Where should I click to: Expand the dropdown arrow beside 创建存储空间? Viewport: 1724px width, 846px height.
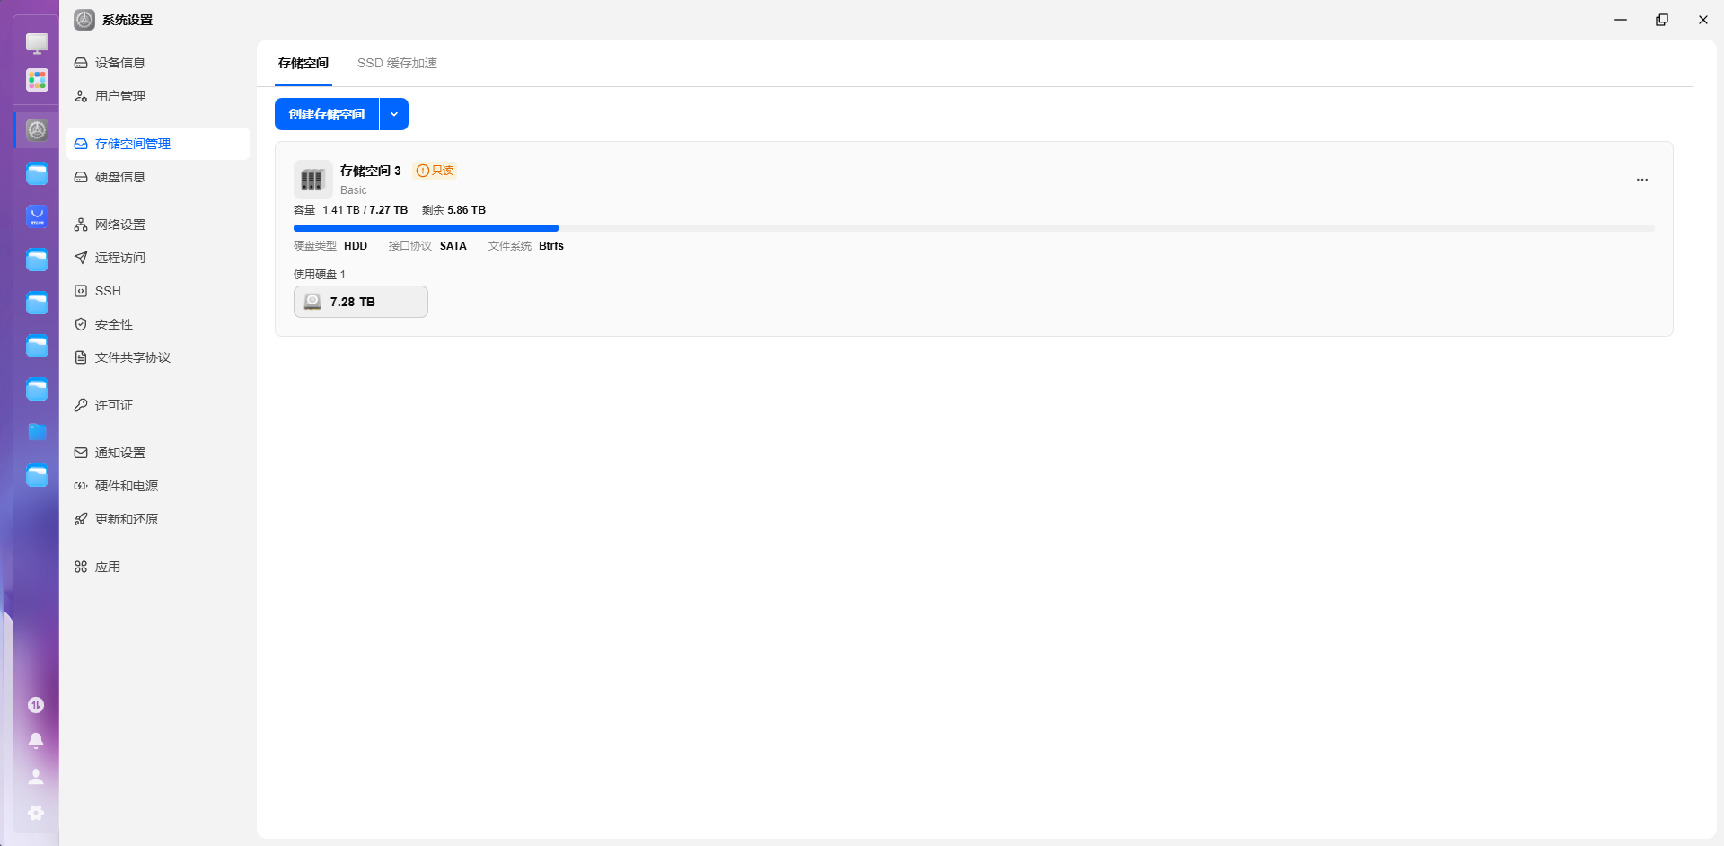click(x=394, y=114)
